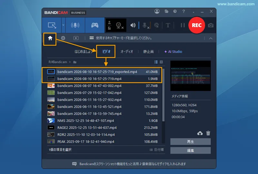Click the RAGE2 video thumbnail icon

51,128
